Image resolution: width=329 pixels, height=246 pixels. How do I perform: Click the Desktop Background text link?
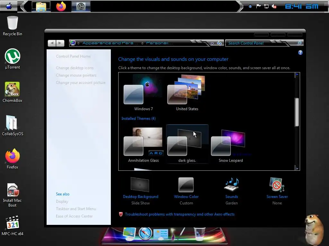[x=141, y=197]
